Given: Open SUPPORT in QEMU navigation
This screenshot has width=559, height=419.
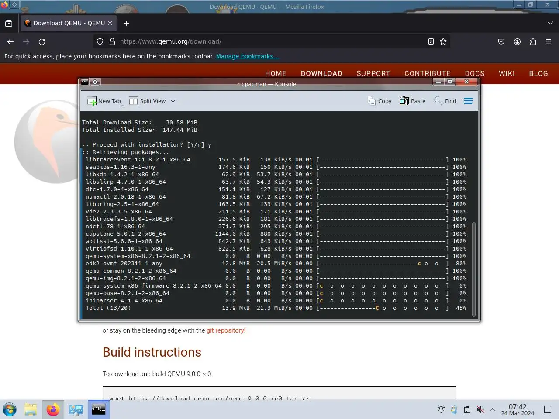Looking at the screenshot, I should pyautogui.click(x=373, y=73).
